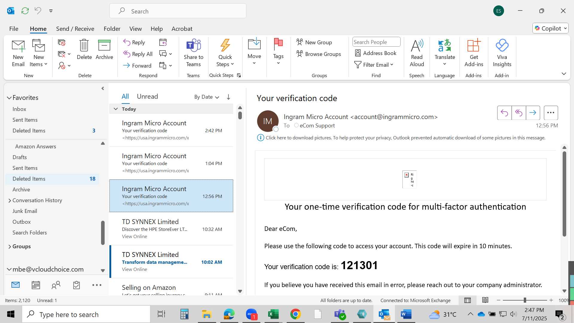
Task: Open the Send / Receive tab
Action: pyautogui.click(x=75, y=29)
